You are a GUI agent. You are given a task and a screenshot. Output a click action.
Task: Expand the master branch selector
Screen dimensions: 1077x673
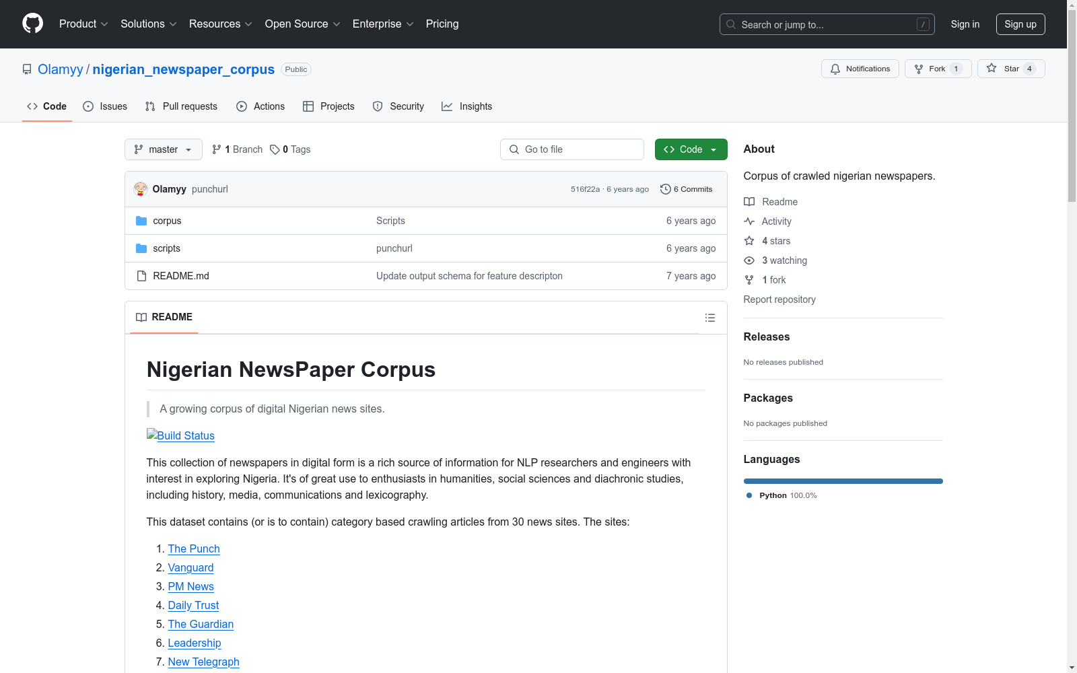pyautogui.click(x=164, y=149)
